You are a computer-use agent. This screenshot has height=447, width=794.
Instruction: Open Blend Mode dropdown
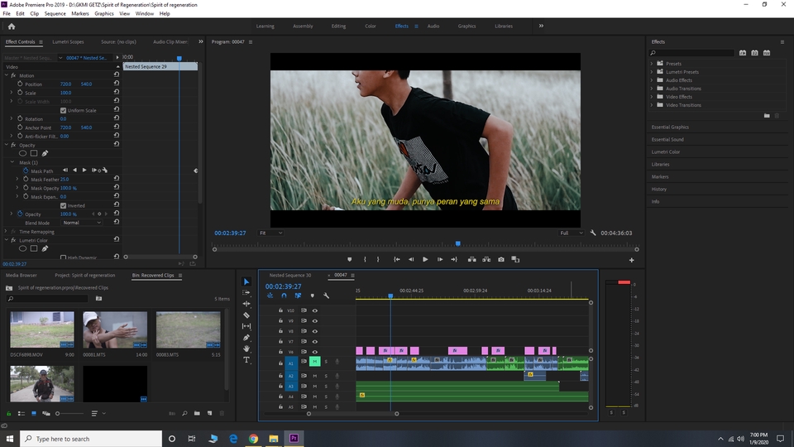(x=82, y=223)
